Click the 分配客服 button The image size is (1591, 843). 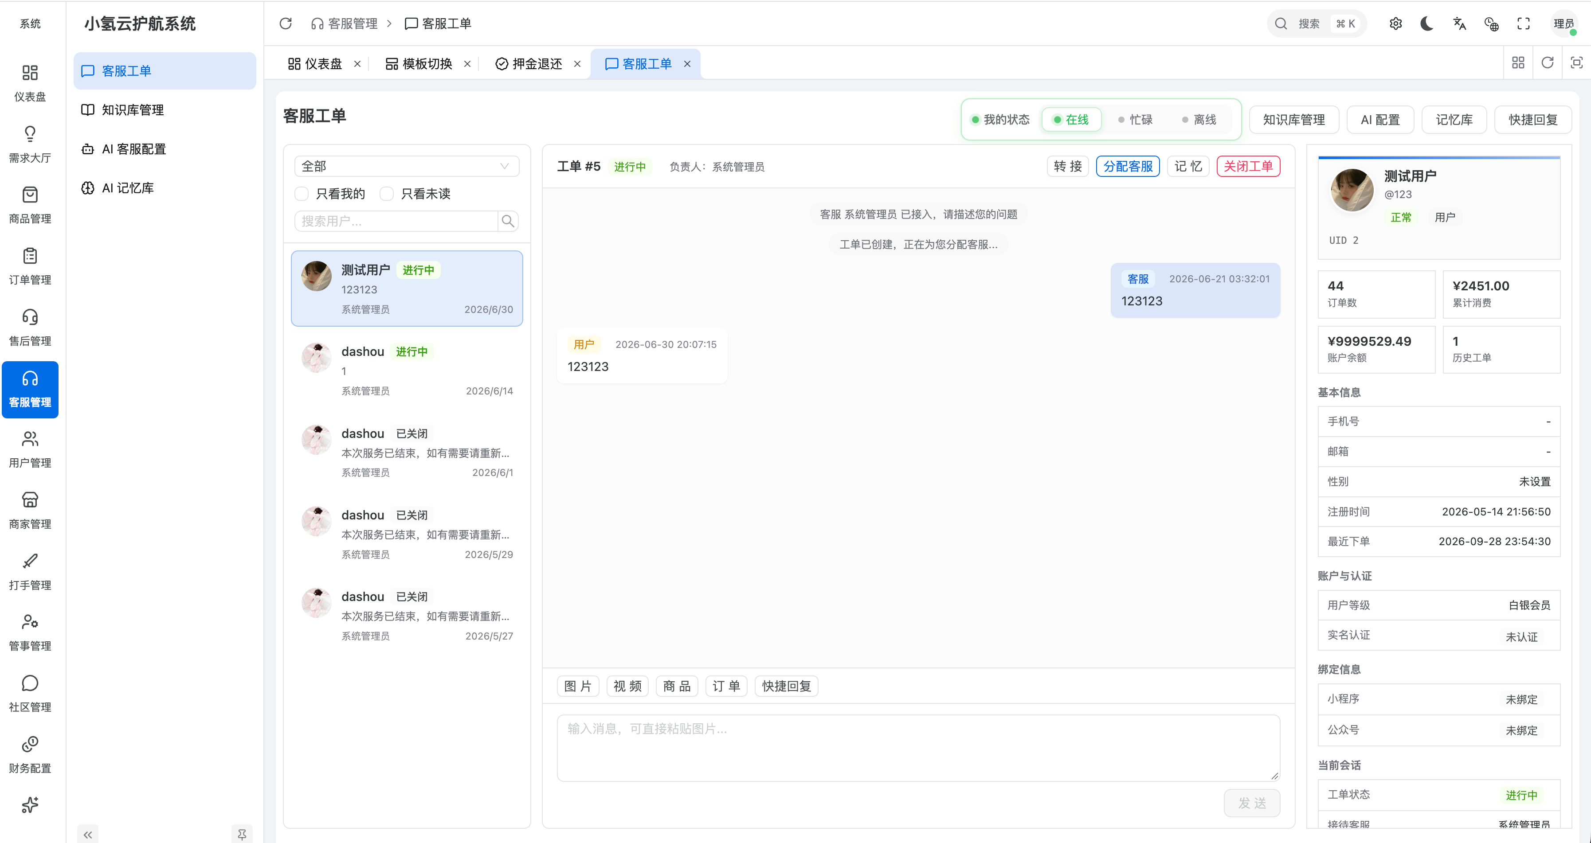pos(1128,166)
